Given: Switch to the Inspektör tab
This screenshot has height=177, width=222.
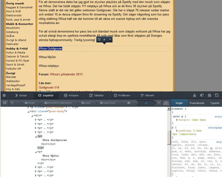Looking at the screenshot, I should click(46, 95).
